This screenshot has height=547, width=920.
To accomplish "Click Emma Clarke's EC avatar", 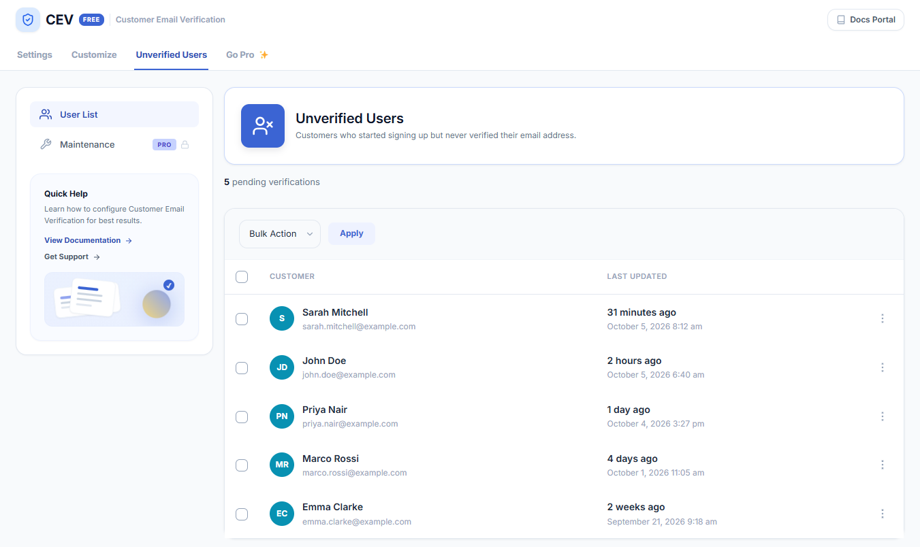I will coord(282,514).
